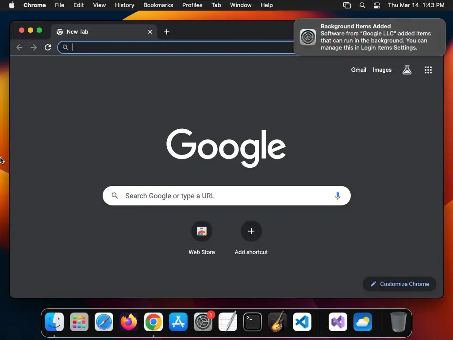Launch GarageBand from the Dock
The image size is (453, 340).
[x=277, y=322]
